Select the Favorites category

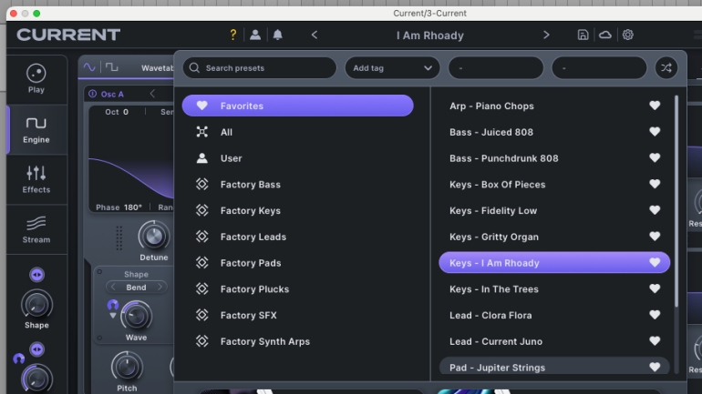tap(298, 106)
